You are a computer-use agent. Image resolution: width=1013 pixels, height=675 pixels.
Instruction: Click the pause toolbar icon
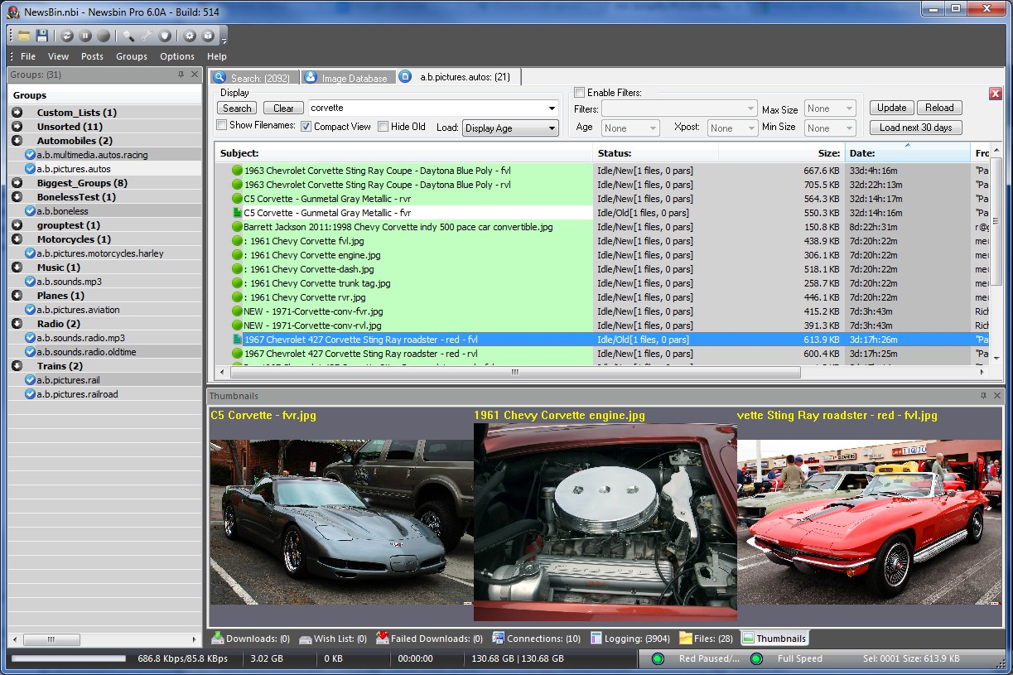click(85, 36)
